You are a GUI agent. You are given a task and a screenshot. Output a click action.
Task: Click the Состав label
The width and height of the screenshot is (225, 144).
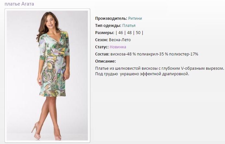pyautogui.click(x=102, y=54)
